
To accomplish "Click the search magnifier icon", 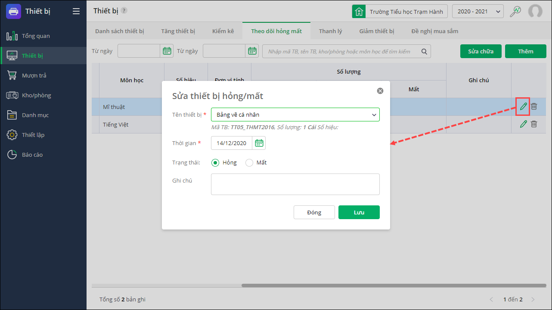I will coord(424,51).
